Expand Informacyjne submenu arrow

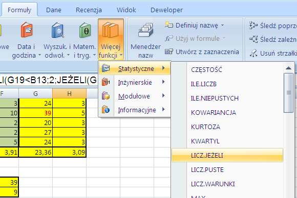(x=163, y=110)
